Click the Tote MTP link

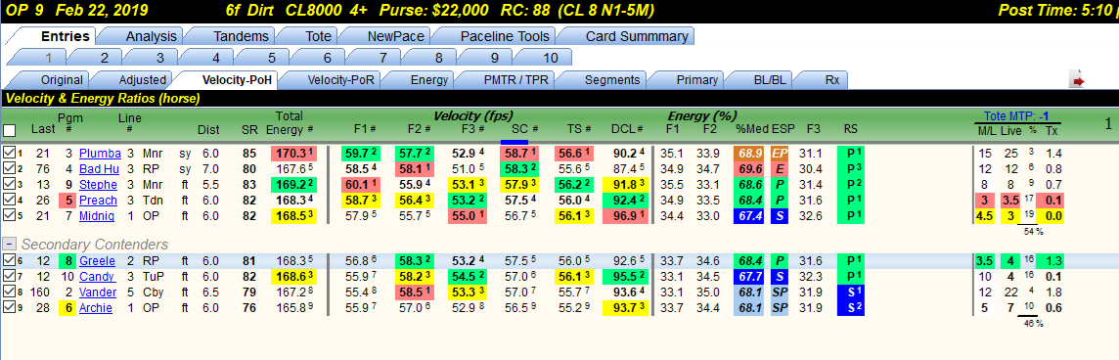1015,116
